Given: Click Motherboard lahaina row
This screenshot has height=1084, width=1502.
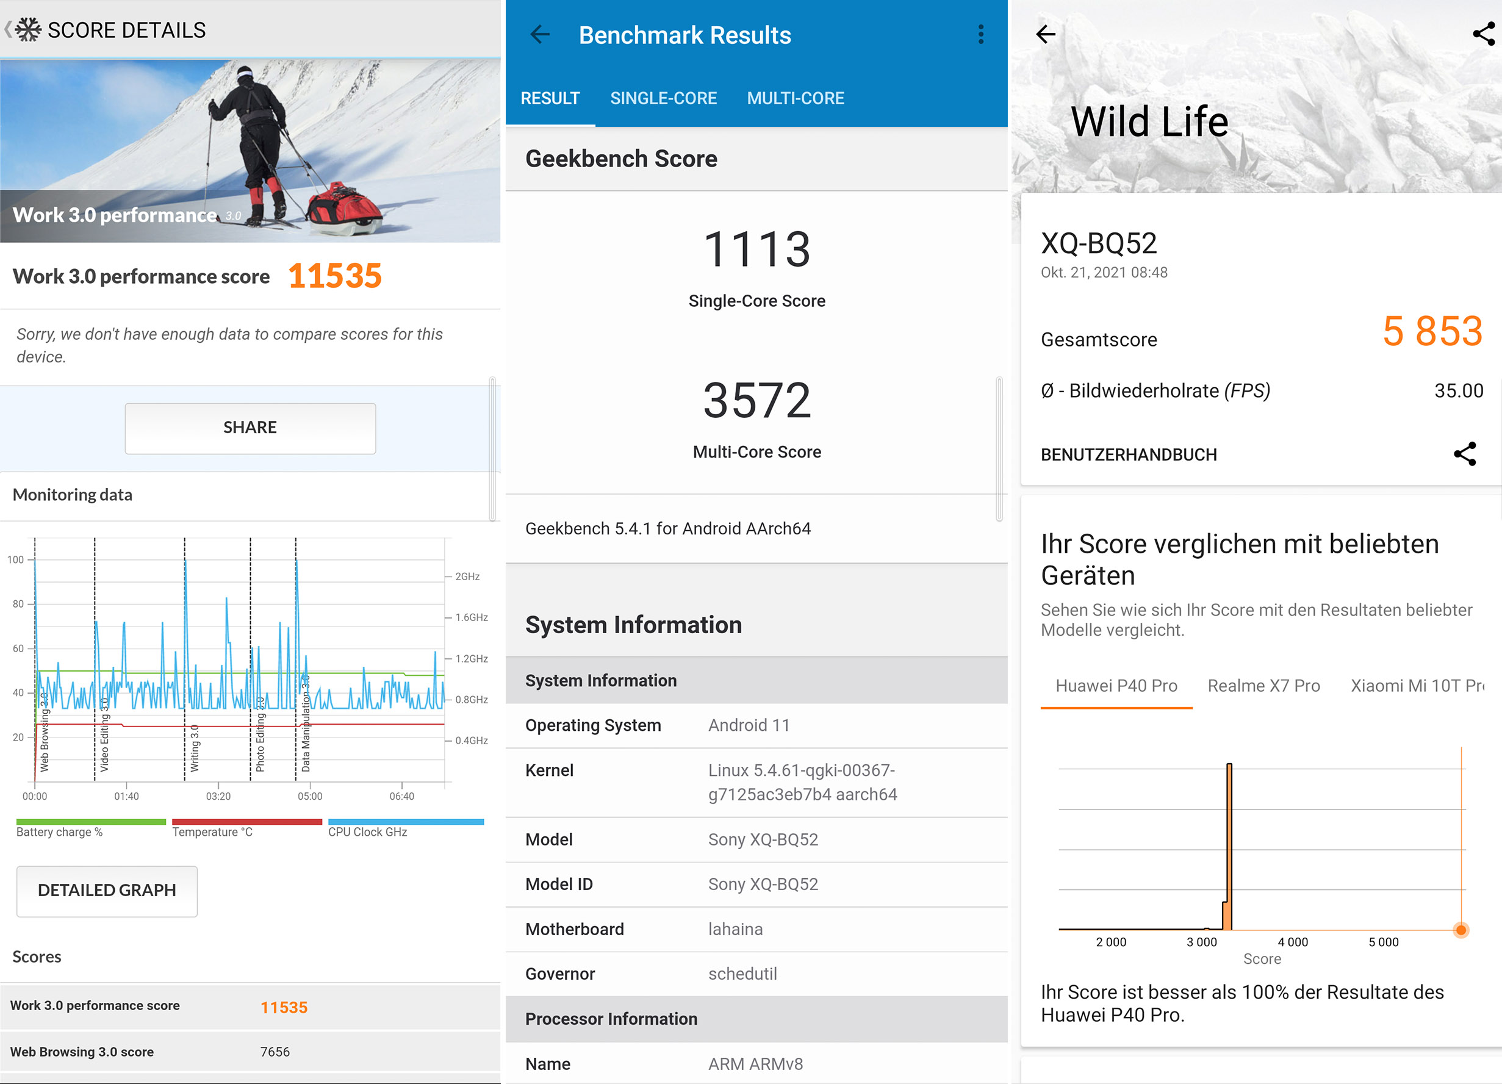Looking at the screenshot, I should (x=756, y=930).
